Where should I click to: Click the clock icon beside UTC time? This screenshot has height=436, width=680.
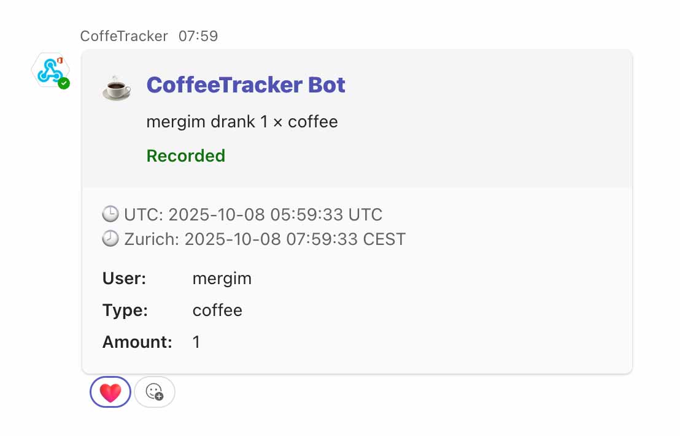110,214
